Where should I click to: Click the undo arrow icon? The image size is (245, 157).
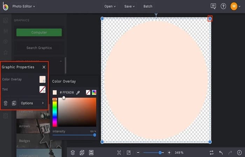(220, 152)
